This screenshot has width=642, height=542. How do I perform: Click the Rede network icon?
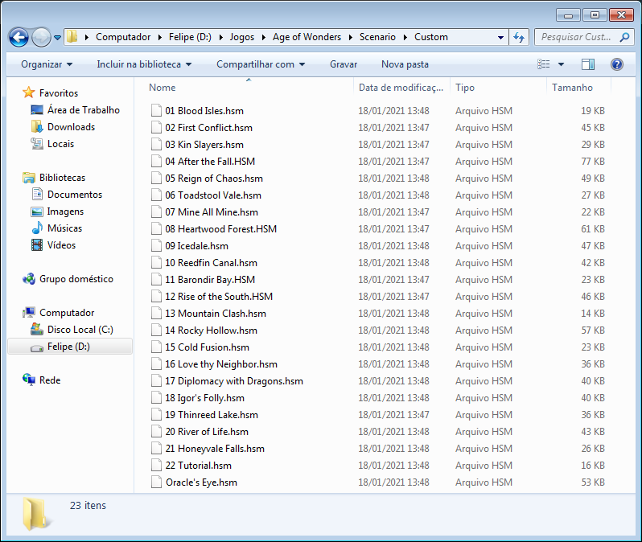pos(29,380)
